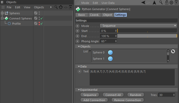This screenshot has width=179, height=103.
Task: Click the Objects manager search magnifier icon
Action: [x=56, y=7]
